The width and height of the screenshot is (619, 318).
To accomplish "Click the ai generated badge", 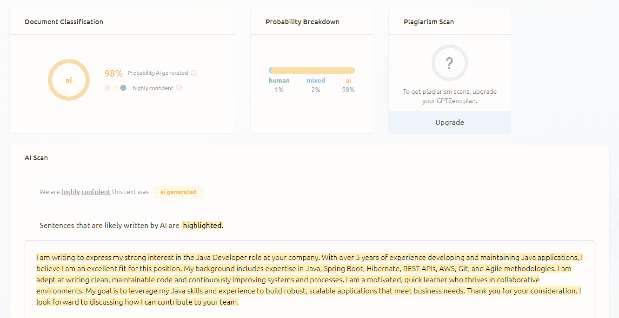I will pos(179,192).
